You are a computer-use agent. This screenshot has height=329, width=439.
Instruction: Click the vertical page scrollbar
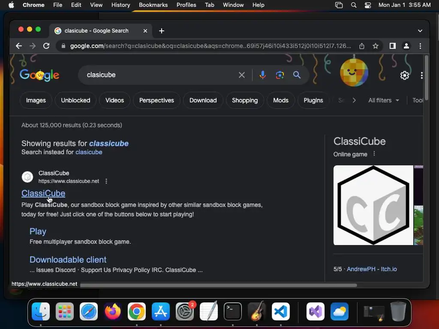pos(427,78)
